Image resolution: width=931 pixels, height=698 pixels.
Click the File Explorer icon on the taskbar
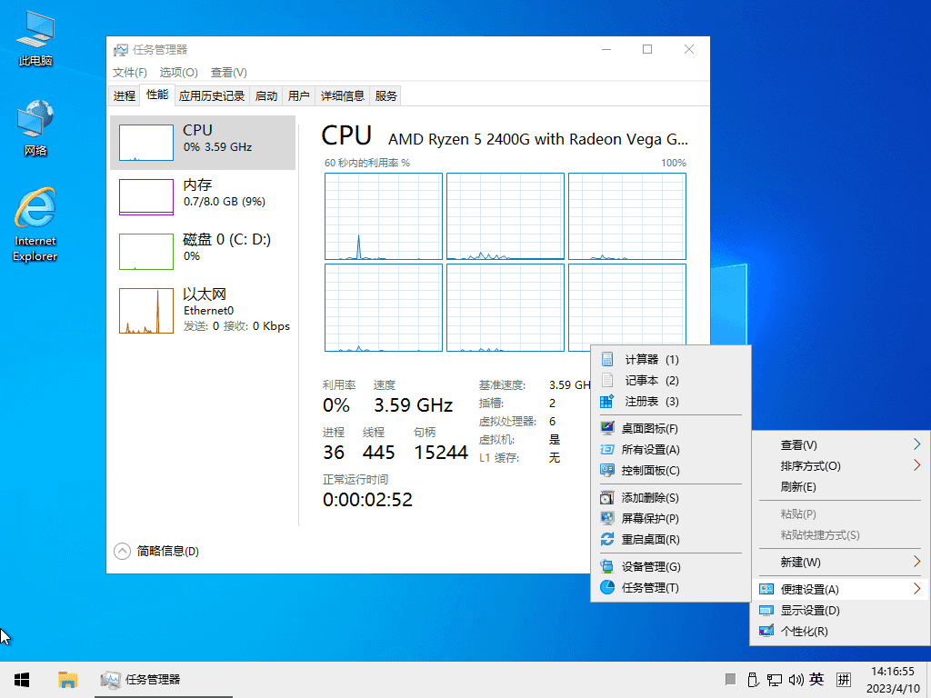tap(67, 679)
